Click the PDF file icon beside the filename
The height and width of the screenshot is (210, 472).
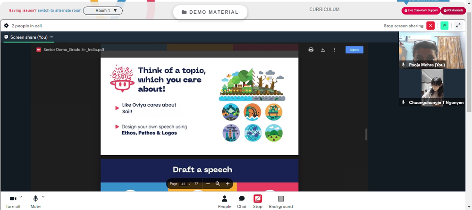tap(39, 50)
